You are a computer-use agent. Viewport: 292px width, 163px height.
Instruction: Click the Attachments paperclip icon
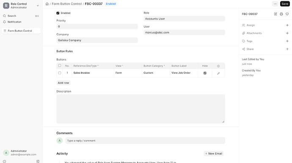[x=243, y=33]
